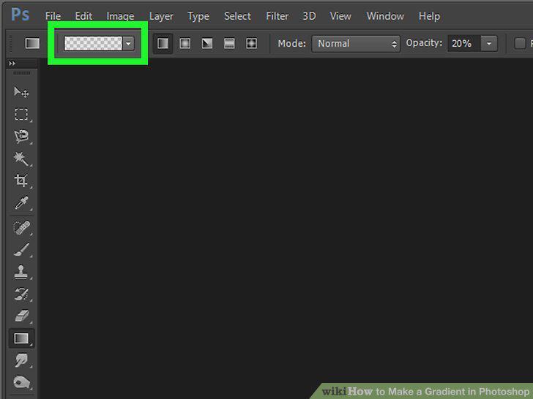
Task: Select the Move tool
Action: tap(21, 92)
